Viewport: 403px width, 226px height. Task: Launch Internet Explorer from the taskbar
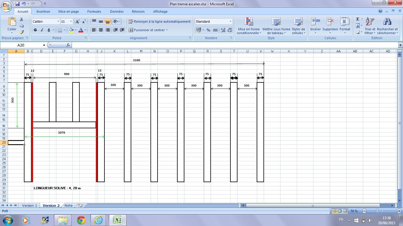point(98,220)
